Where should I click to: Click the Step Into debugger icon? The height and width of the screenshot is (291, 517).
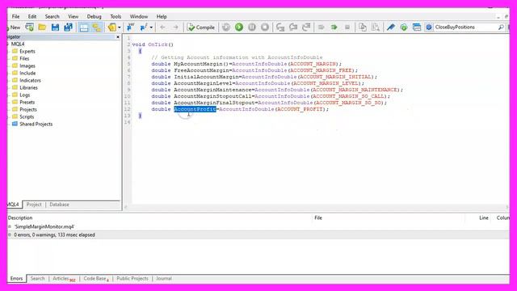[280, 27]
